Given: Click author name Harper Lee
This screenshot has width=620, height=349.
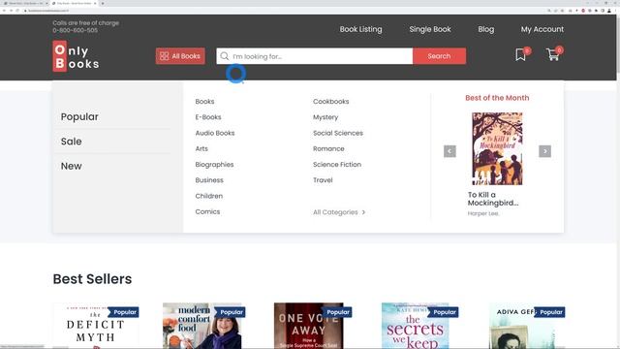Looking at the screenshot, I should (x=483, y=213).
